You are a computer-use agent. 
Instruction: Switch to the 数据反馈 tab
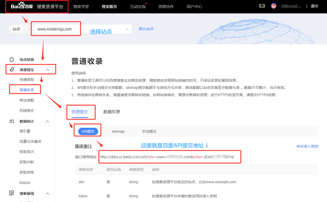tap(111, 112)
